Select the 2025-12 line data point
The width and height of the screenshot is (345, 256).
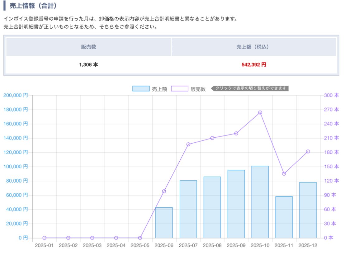(308, 151)
